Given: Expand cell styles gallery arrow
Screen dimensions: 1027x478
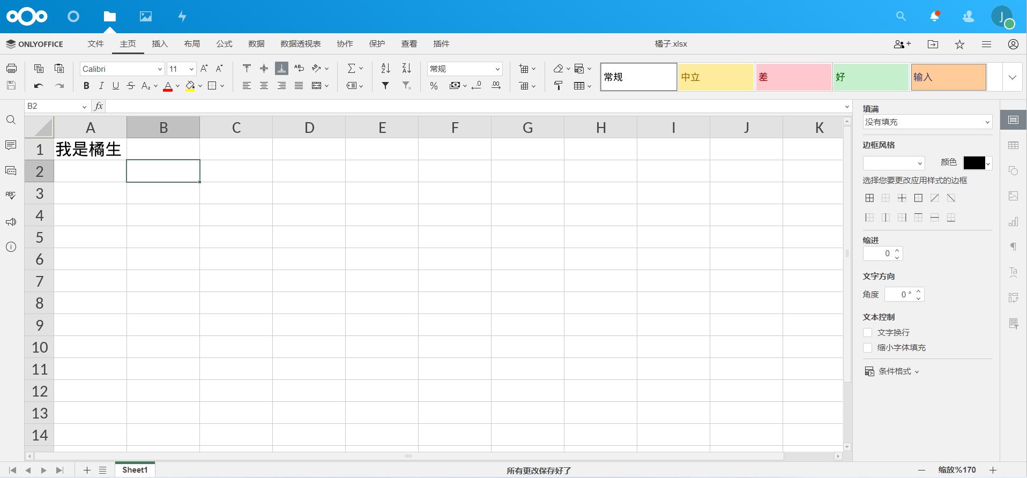Looking at the screenshot, I should coord(1012,77).
